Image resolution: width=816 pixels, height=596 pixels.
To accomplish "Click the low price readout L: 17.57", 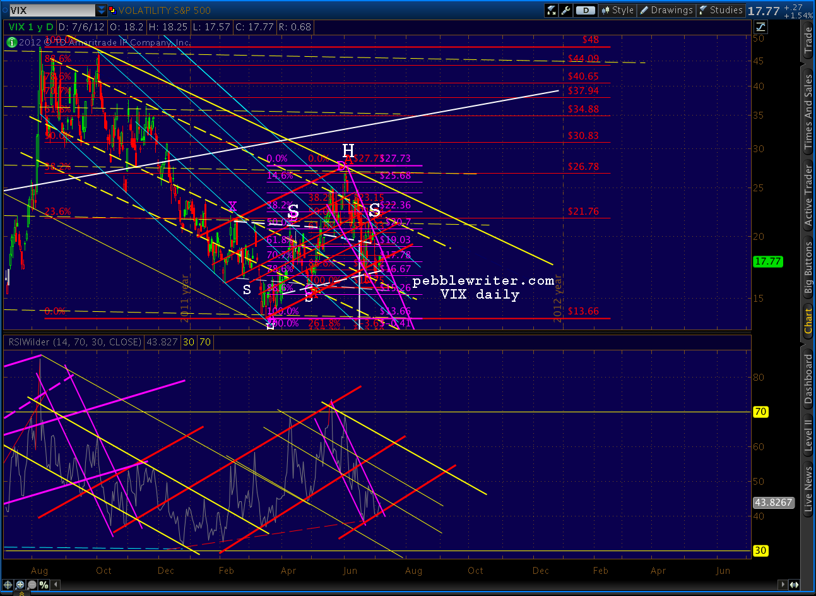I will point(212,27).
